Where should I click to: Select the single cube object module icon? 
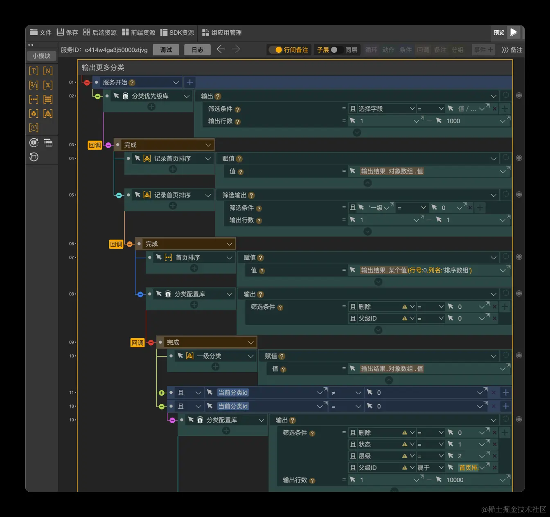34,114
